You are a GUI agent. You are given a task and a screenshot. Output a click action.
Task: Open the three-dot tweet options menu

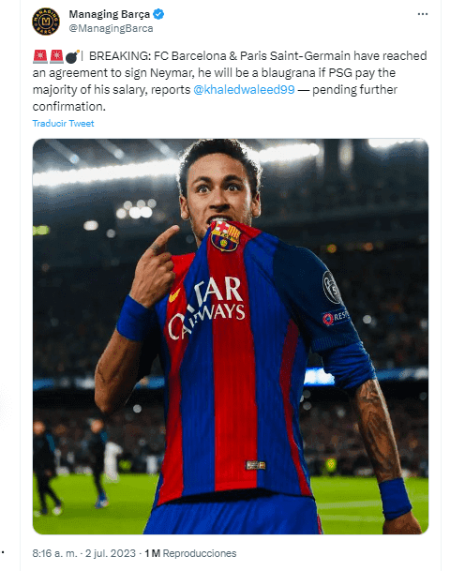[x=422, y=14]
